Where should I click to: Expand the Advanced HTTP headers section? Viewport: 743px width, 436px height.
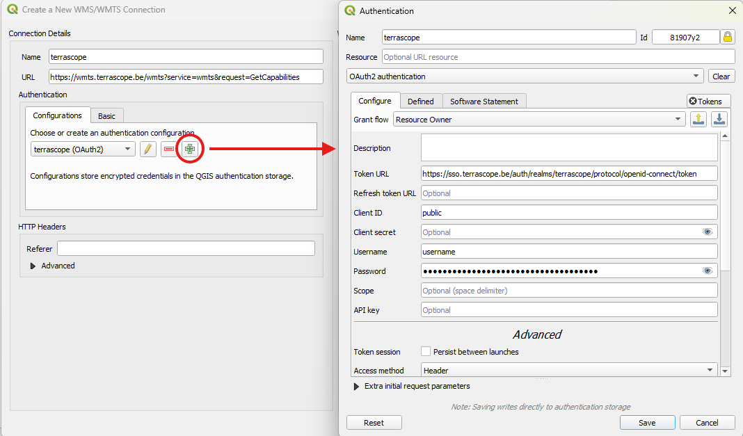(33, 266)
